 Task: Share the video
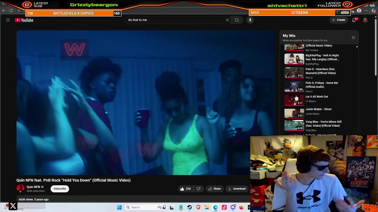(214, 189)
